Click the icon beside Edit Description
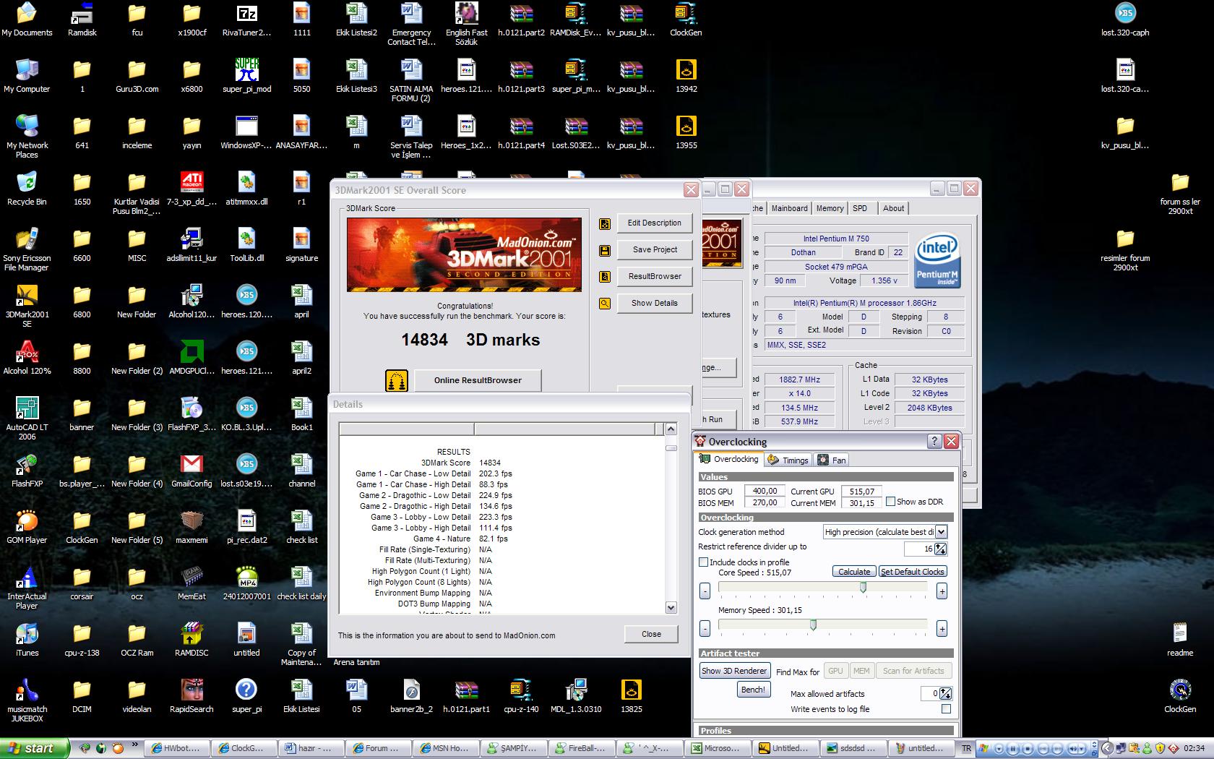1214x759 pixels. coord(605,224)
